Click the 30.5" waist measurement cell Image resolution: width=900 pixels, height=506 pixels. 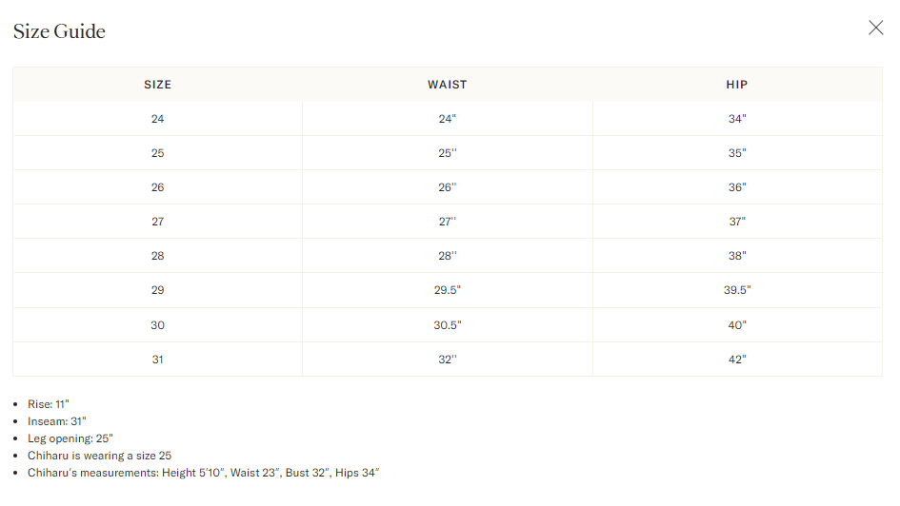coord(448,325)
